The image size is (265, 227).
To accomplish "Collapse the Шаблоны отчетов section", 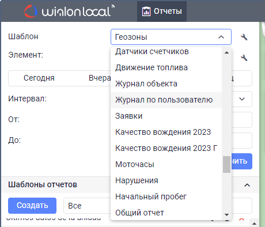I will coord(247,185).
